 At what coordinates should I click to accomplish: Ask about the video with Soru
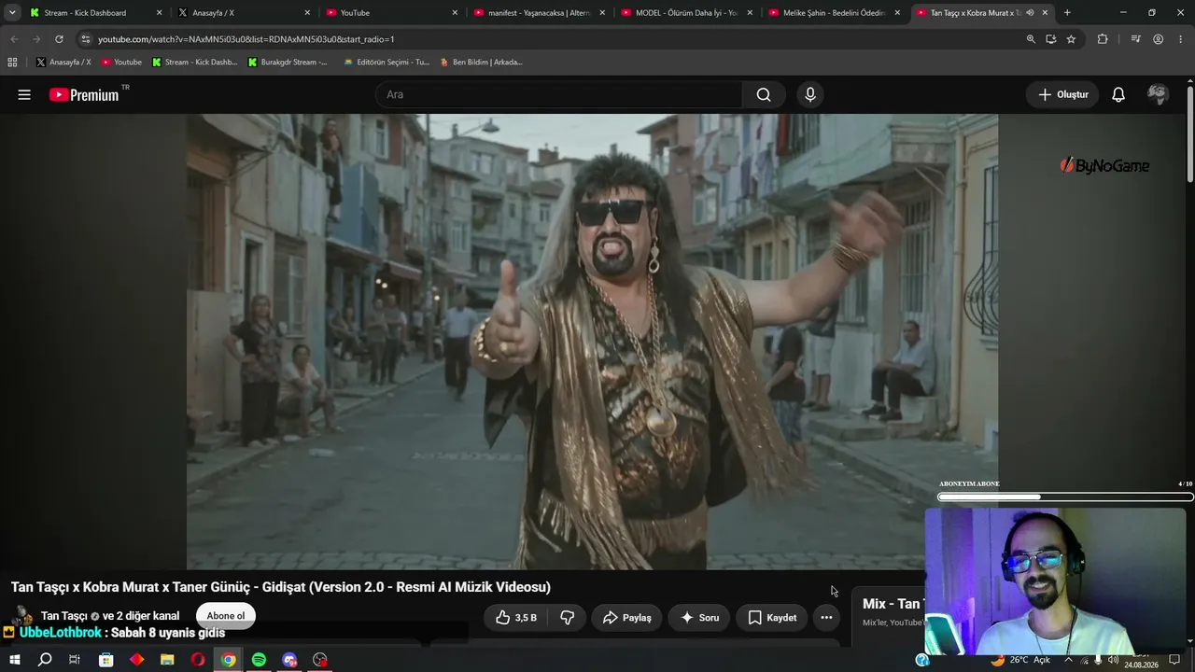[x=699, y=617]
